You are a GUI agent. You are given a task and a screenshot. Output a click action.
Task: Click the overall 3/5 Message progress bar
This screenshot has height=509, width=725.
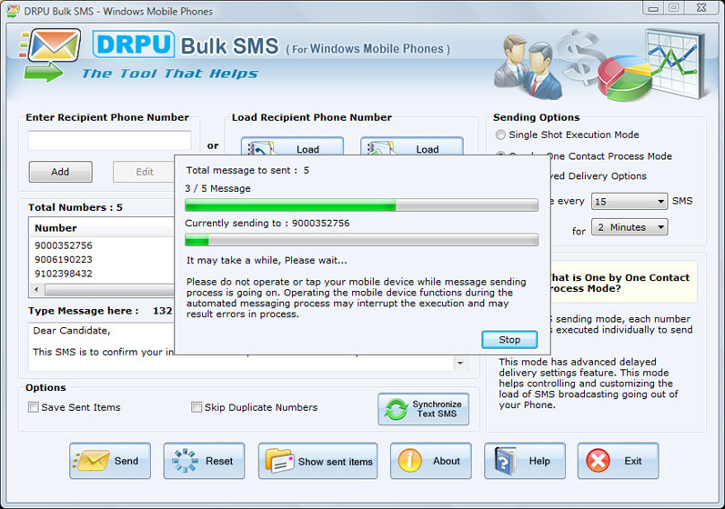point(361,205)
